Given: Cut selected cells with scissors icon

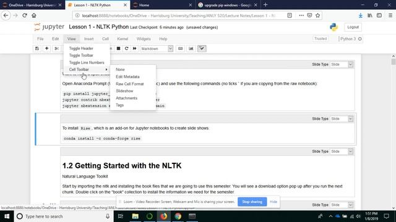Looking at the screenshot, I should click(56, 49).
